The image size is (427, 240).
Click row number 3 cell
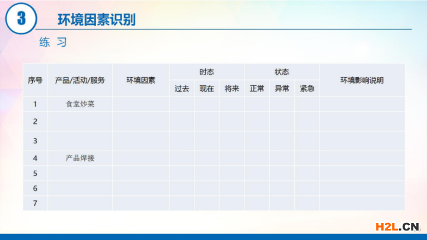35,141
